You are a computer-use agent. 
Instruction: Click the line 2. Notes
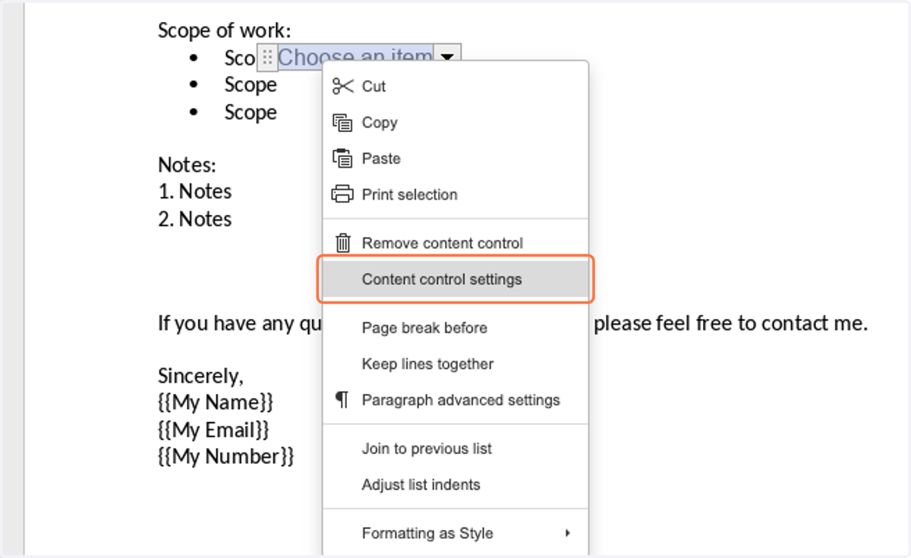195,219
